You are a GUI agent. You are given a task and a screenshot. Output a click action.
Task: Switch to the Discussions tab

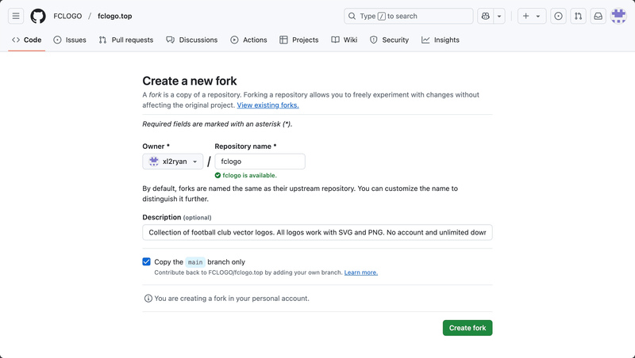(192, 40)
